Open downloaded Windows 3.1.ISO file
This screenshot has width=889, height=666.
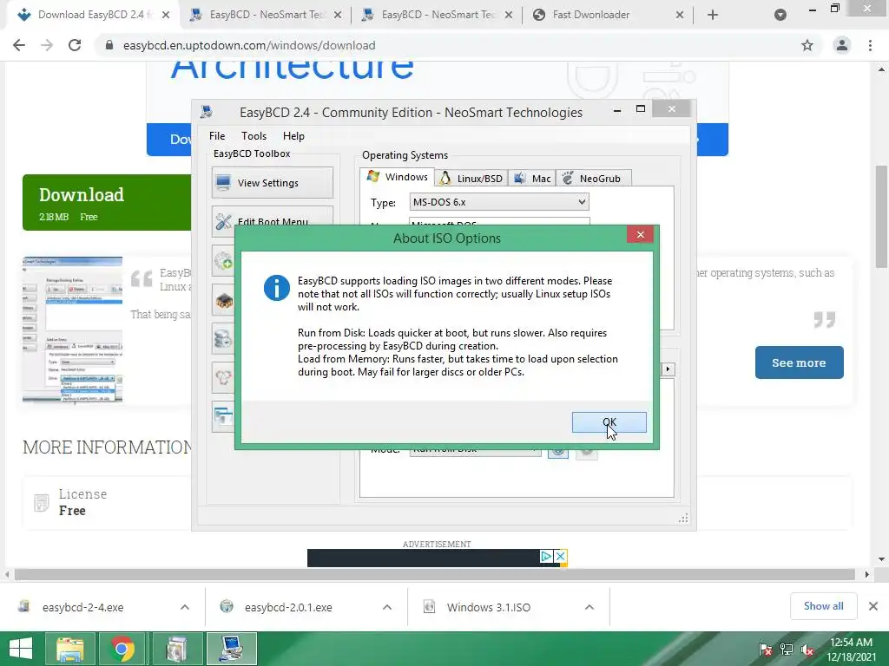(x=488, y=608)
